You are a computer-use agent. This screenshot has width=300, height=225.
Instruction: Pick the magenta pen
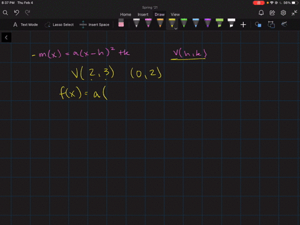(148, 23)
